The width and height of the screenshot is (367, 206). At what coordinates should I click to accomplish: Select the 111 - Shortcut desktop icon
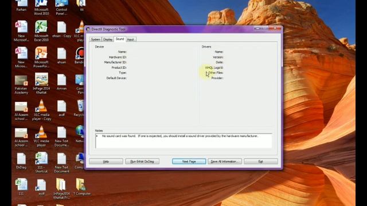tap(41, 163)
